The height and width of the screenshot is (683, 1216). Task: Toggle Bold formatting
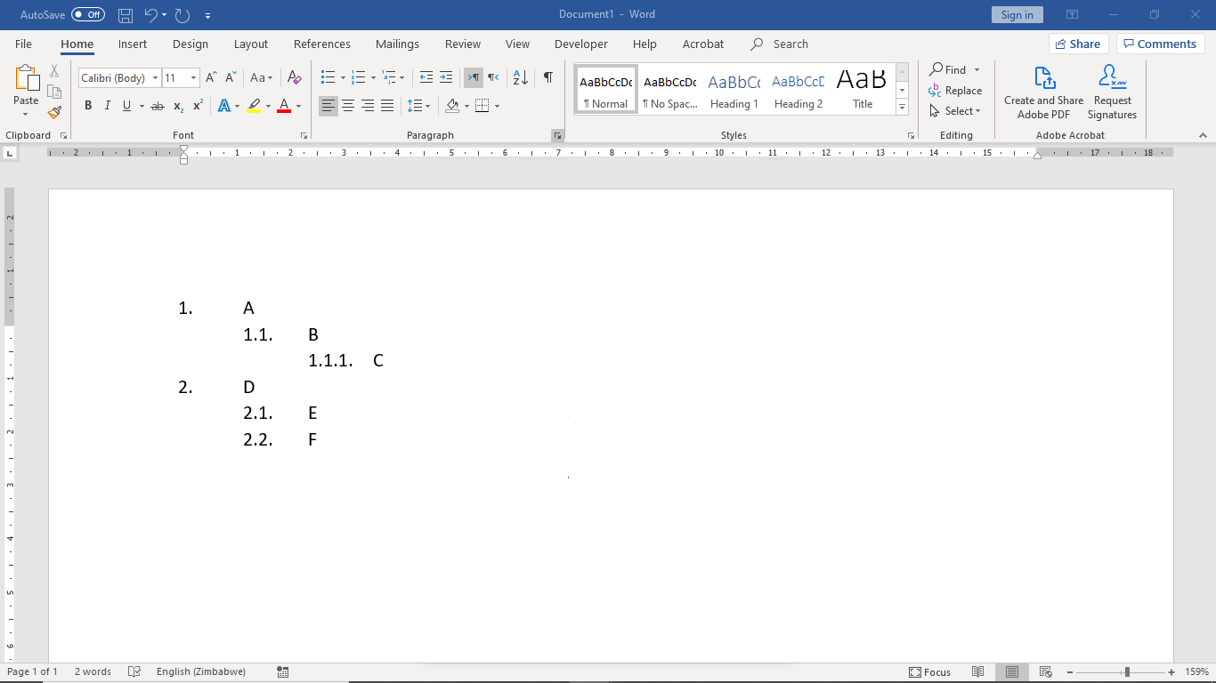click(x=88, y=106)
